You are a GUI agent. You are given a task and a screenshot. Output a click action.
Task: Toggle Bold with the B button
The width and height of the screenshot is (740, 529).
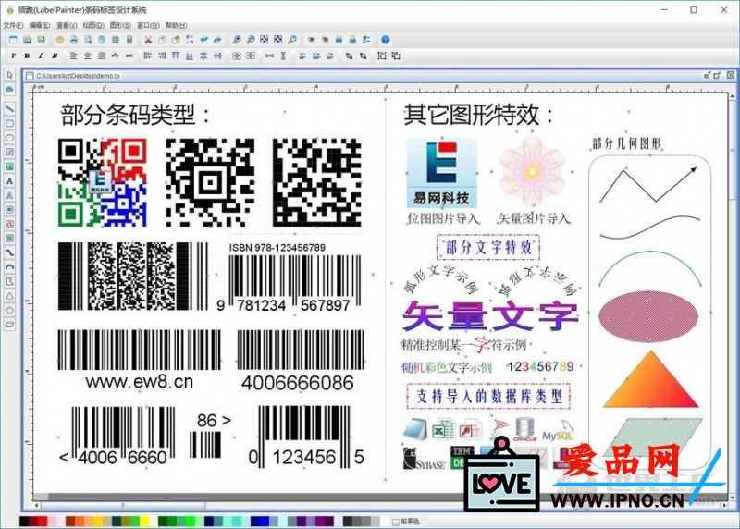27,55
